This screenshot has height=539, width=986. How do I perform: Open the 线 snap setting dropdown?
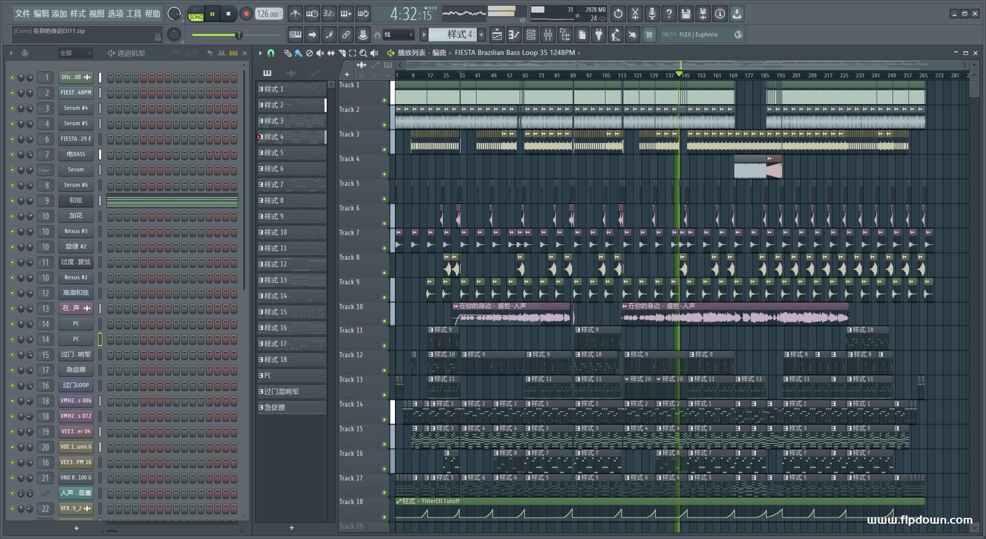pos(399,35)
